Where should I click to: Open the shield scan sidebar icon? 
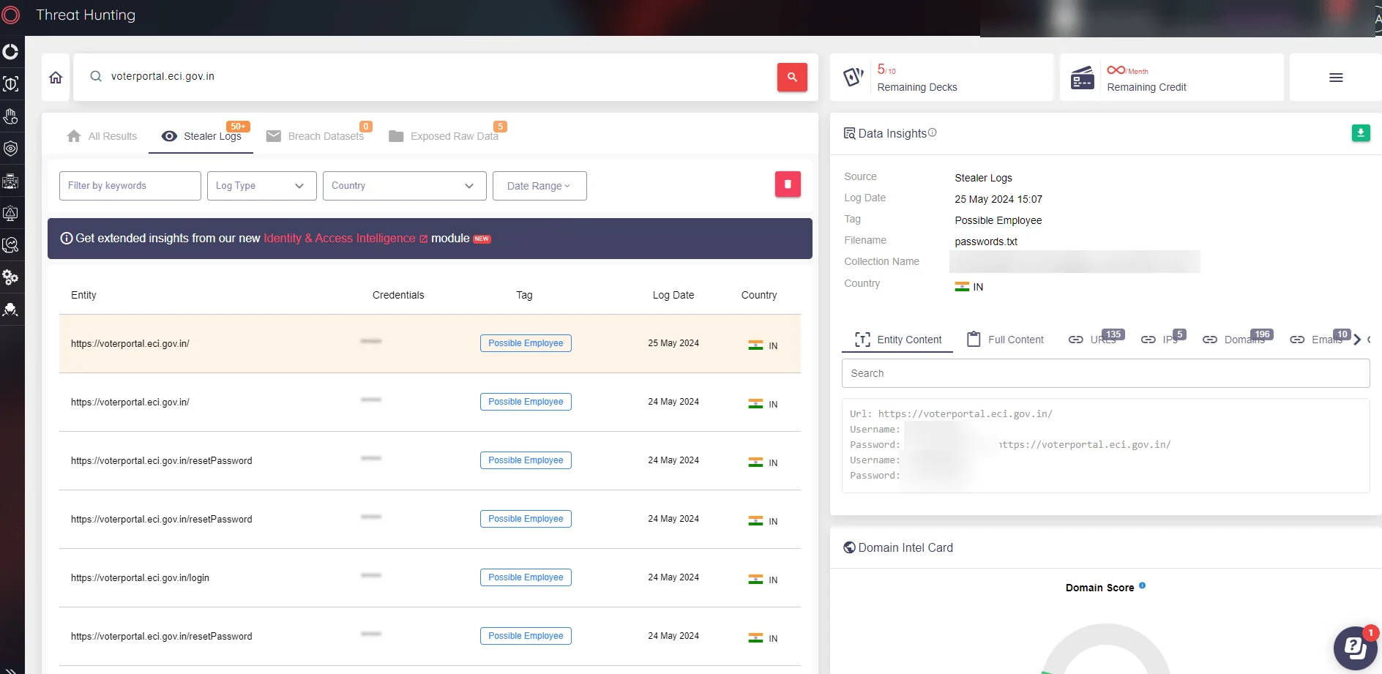tap(11, 84)
